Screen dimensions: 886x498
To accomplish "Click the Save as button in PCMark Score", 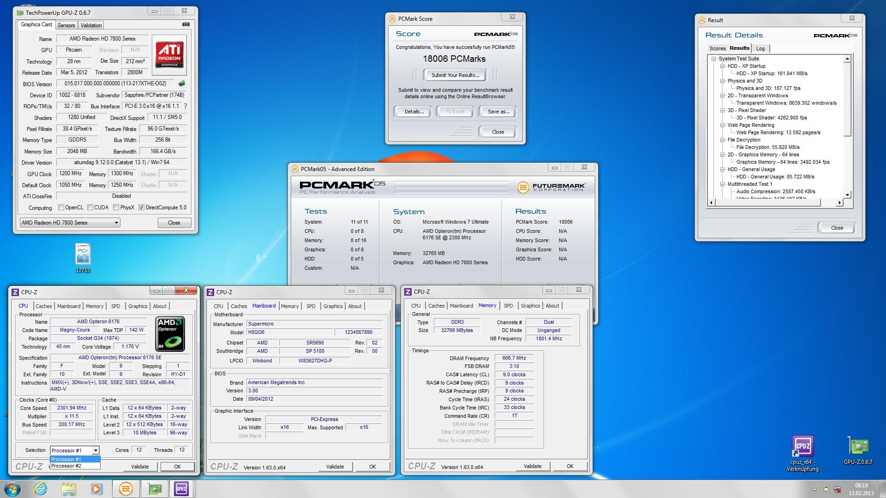I will [x=498, y=112].
